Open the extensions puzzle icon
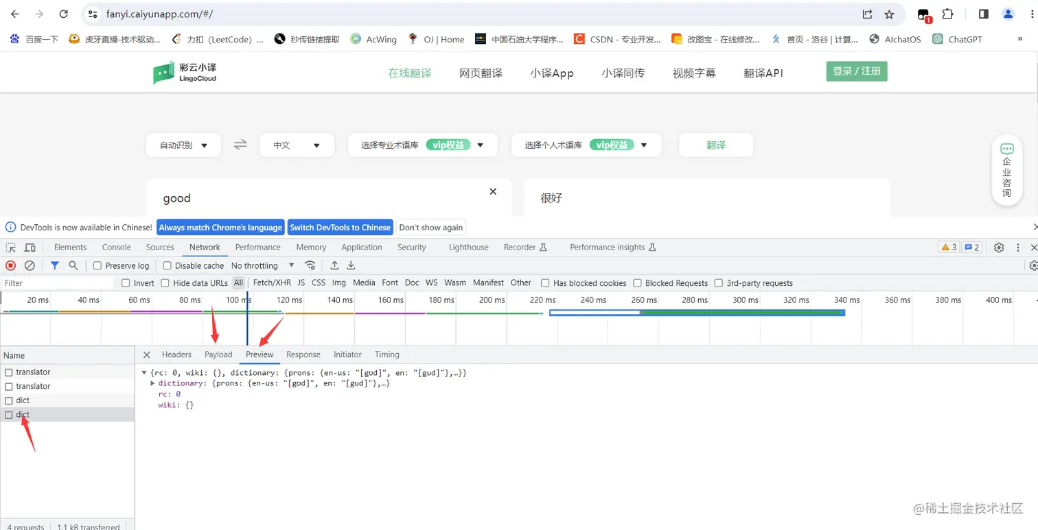Viewport: 1038px width, 530px height. (x=947, y=14)
